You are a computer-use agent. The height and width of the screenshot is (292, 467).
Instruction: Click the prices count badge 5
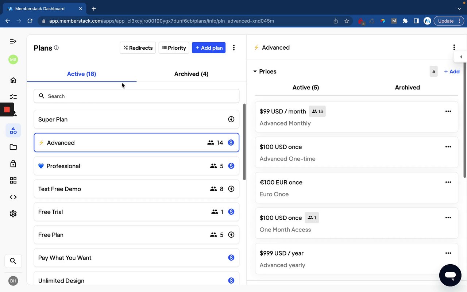click(x=433, y=72)
